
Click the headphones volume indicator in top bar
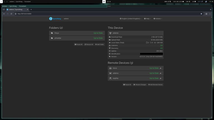[167, 1]
